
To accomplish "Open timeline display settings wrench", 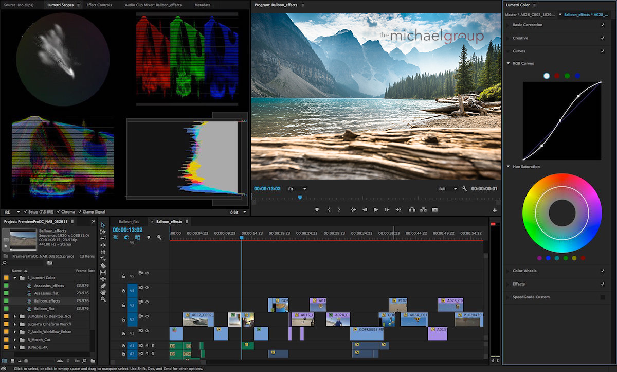I will pyautogui.click(x=159, y=237).
